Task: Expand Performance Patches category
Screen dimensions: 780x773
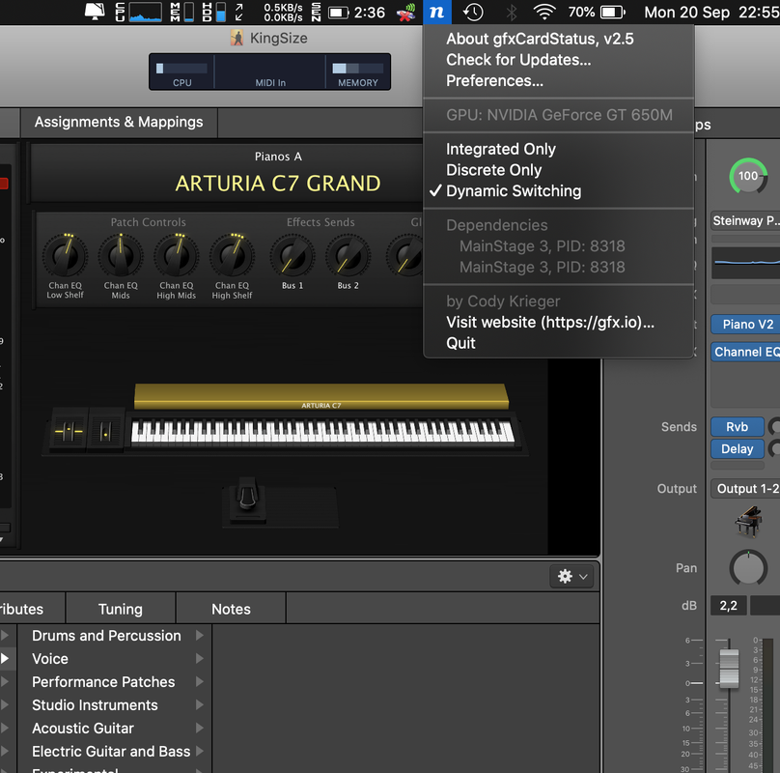Action: click(x=115, y=682)
